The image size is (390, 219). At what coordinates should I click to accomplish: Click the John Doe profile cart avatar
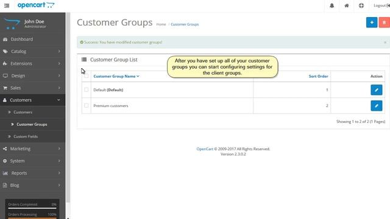(12, 24)
